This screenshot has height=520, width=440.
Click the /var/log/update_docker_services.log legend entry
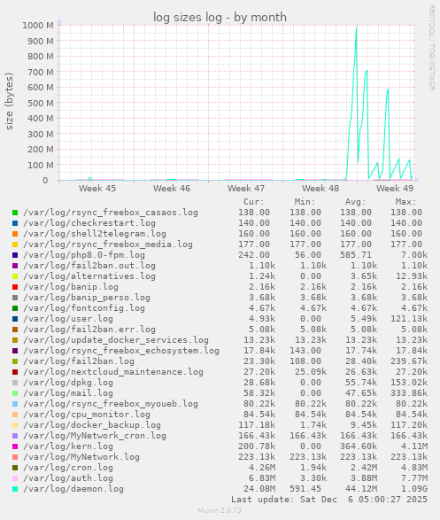[116, 340]
